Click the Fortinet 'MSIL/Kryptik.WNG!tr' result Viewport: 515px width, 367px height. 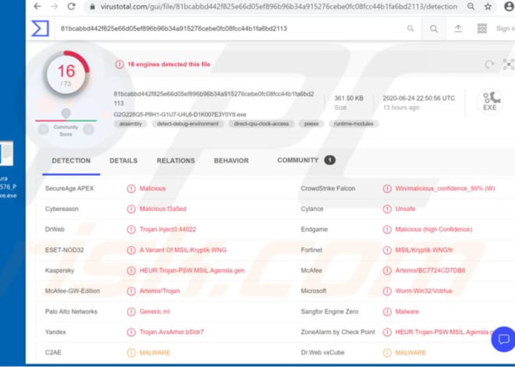tap(424, 250)
